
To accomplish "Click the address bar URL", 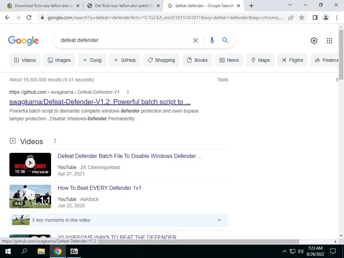I will (165, 17).
